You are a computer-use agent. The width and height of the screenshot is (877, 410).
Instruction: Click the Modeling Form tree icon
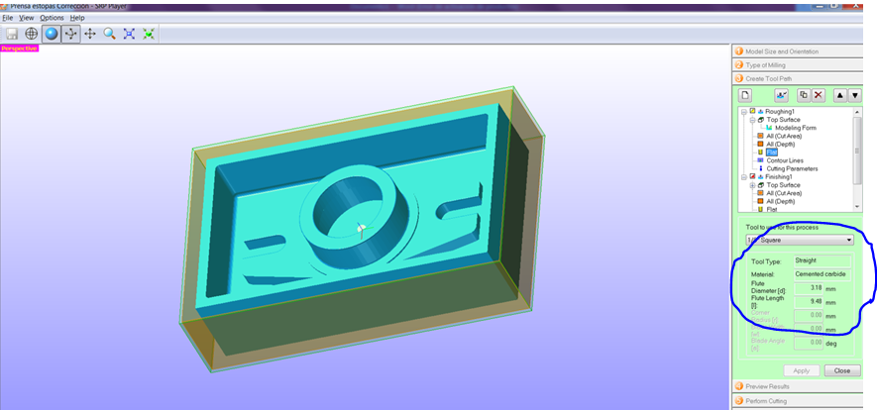(769, 128)
